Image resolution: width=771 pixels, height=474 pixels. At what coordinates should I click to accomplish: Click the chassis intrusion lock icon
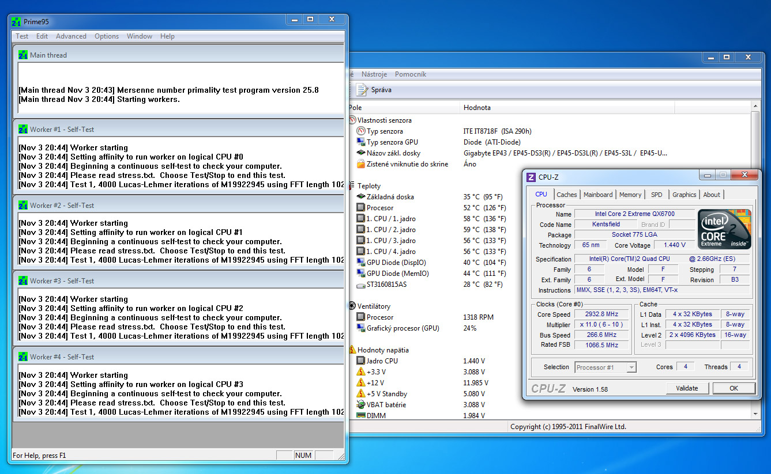(361, 164)
